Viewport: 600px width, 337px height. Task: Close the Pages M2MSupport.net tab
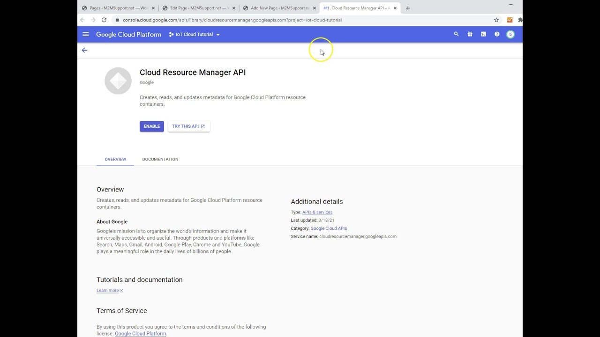pyautogui.click(x=153, y=8)
